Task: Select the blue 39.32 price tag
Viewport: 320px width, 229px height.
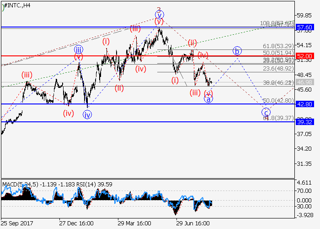Action: 304,122
